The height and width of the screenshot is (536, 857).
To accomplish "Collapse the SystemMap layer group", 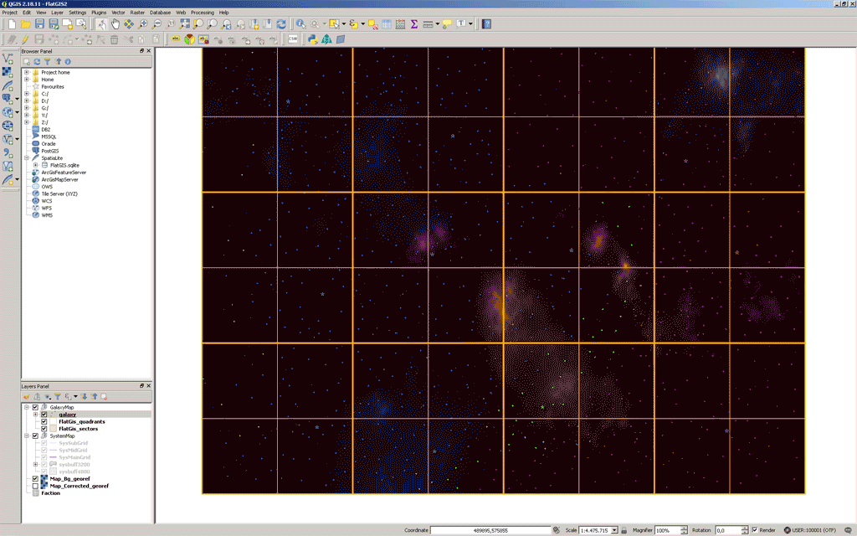I will click(x=27, y=435).
